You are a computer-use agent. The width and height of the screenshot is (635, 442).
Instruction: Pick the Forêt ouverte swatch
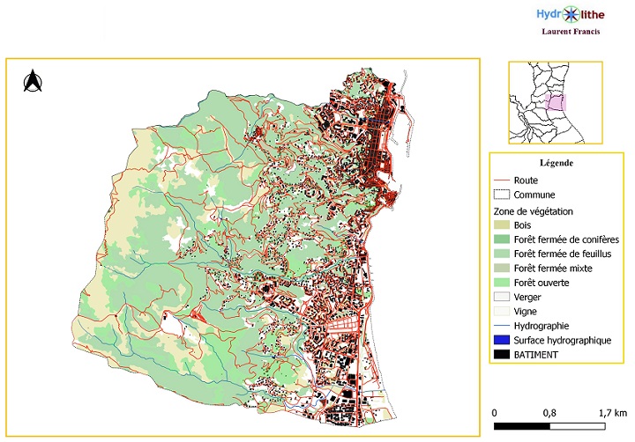[502, 283]
